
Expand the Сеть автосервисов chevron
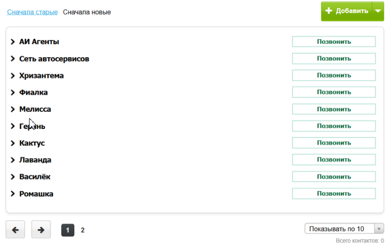coord(13,59)
